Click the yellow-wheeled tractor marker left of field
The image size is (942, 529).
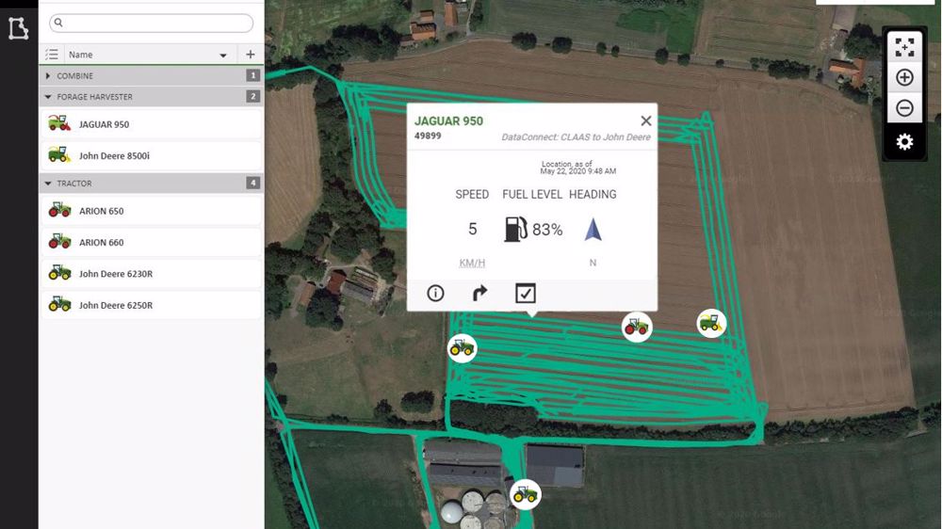[462, 347]
